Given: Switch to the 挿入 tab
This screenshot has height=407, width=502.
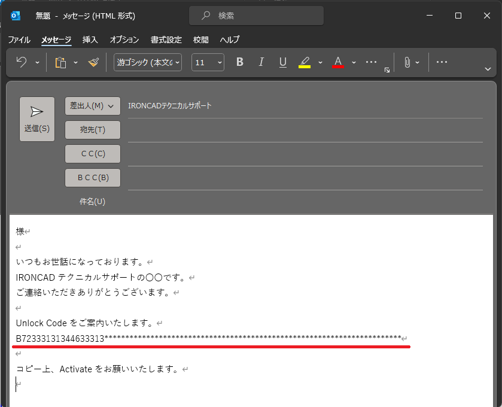Looking at the screenshot, I should click(x=90, y=40).
